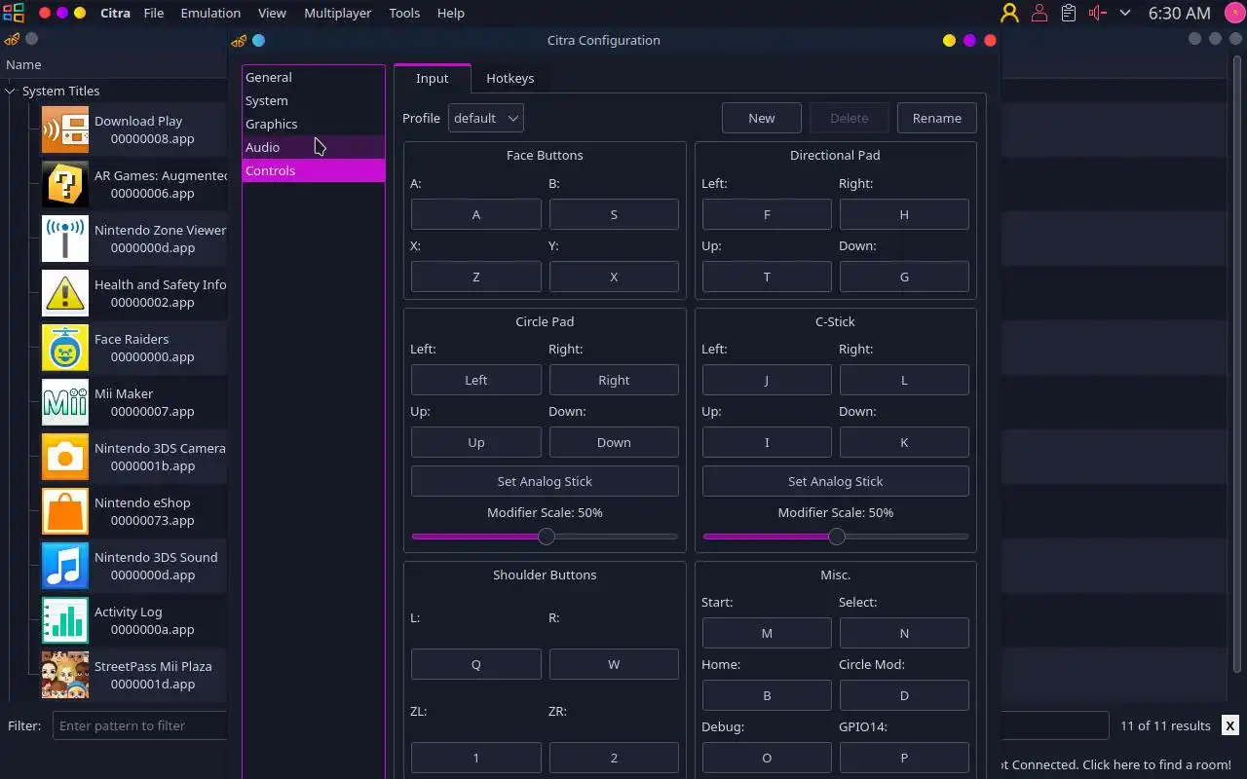
Task: Click the Nintendo 3DS Camera icon
Action: [65, 457]
